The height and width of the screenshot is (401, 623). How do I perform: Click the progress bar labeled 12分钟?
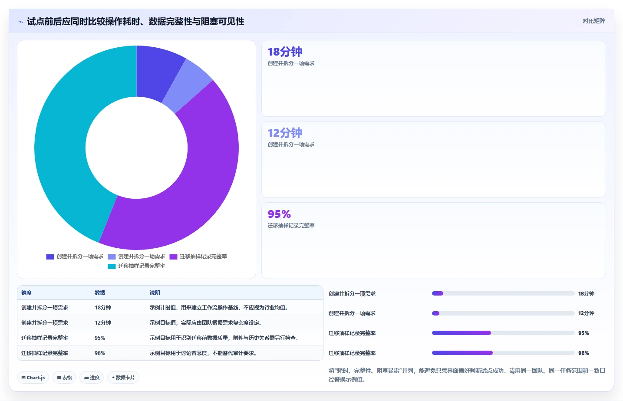click(503, 313)
